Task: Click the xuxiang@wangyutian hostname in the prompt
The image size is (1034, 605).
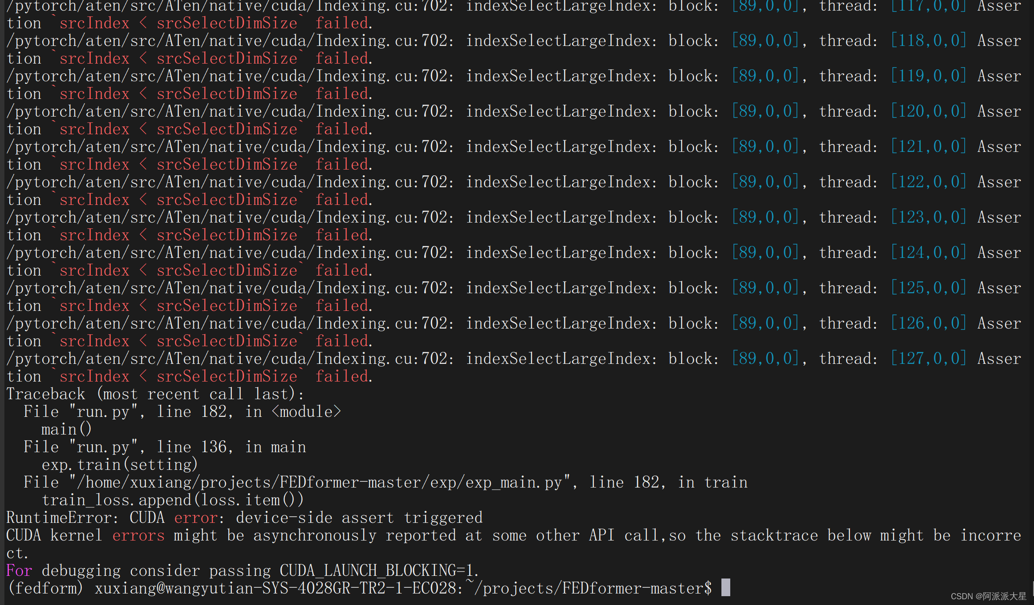Action: pos(174,588)
